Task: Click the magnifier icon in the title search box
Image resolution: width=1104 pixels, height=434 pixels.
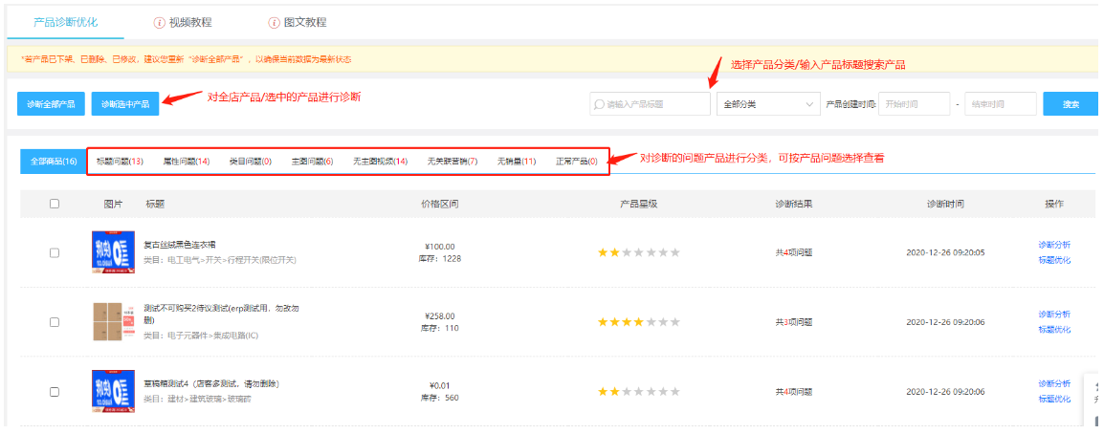Action: [599, 104]
